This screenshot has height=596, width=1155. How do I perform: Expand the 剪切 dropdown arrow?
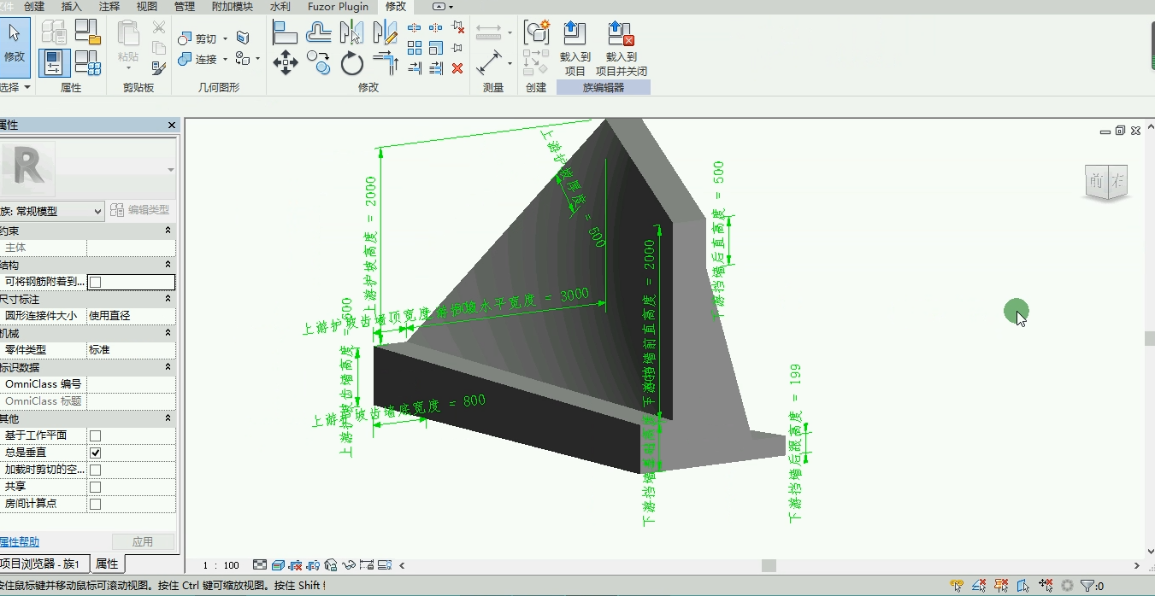pos(226,38)
